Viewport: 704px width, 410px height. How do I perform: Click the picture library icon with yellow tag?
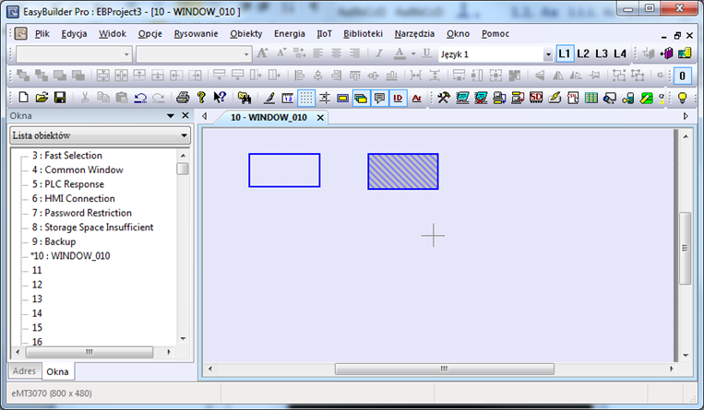[x=685, y=53]
